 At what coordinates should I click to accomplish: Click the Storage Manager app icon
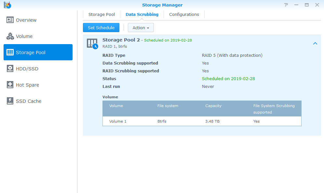7,5
